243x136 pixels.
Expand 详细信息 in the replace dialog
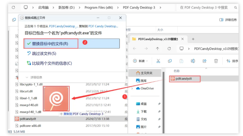point(34,77)
